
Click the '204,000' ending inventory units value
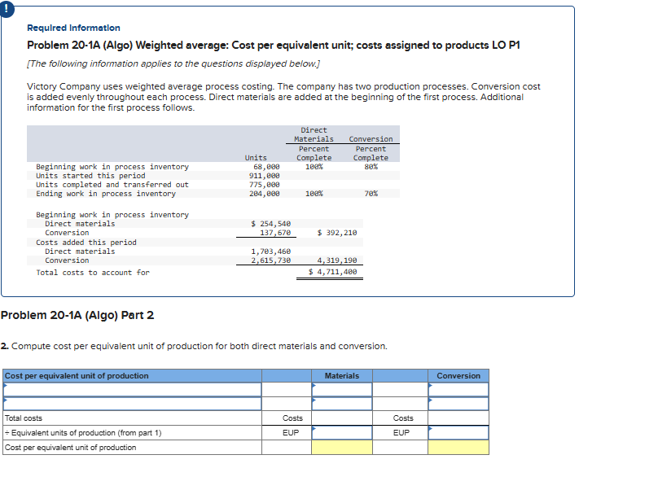(x=265, y=194)
